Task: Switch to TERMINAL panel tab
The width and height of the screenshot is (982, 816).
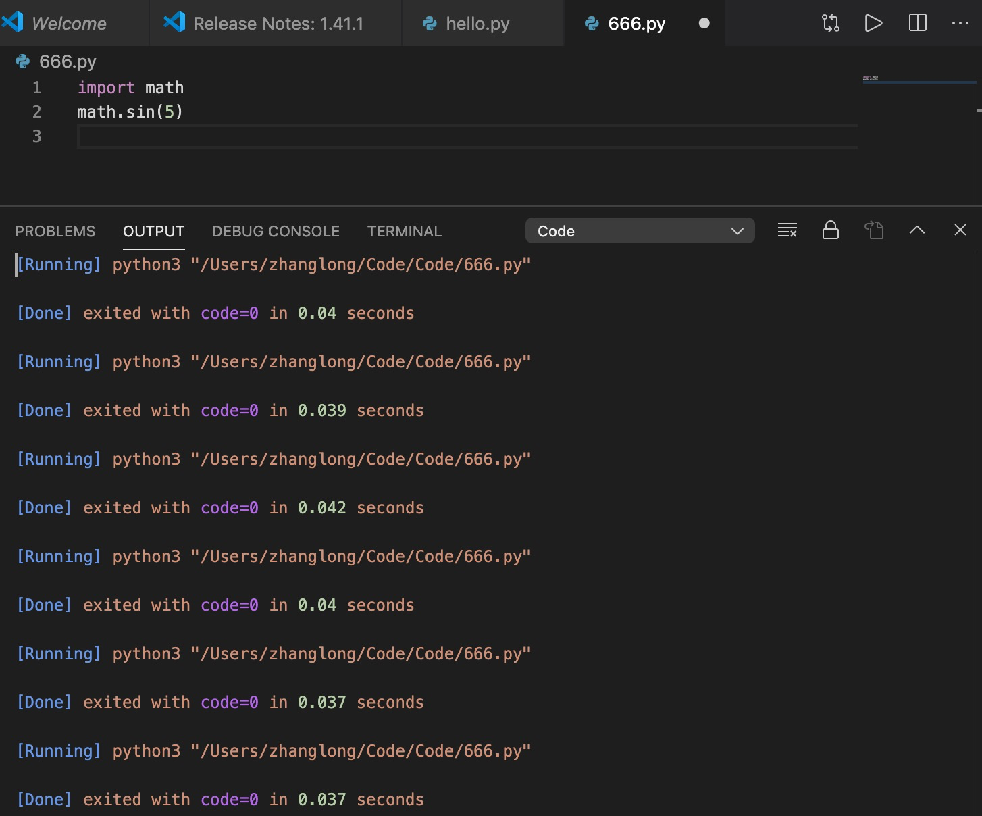Action: click(405, 231)
